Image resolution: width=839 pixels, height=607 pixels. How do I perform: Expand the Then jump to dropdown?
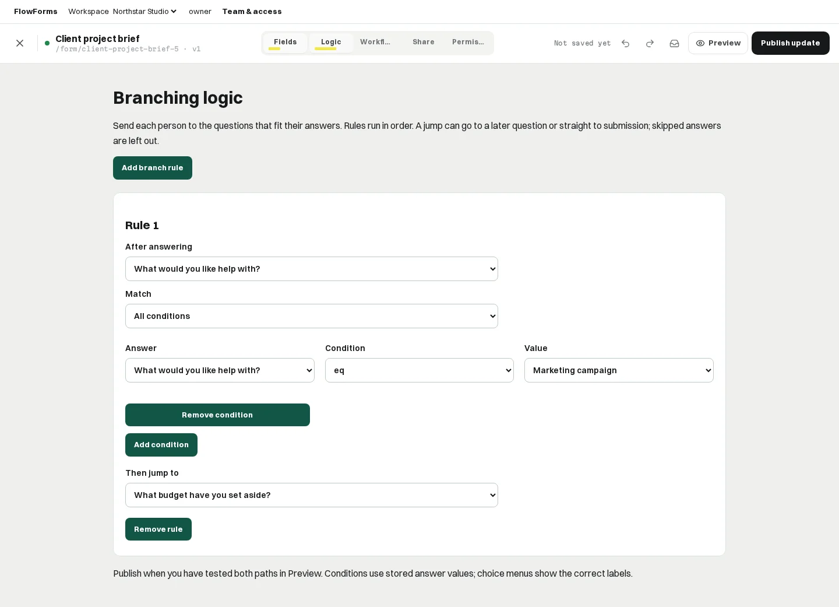pos(312,495)
